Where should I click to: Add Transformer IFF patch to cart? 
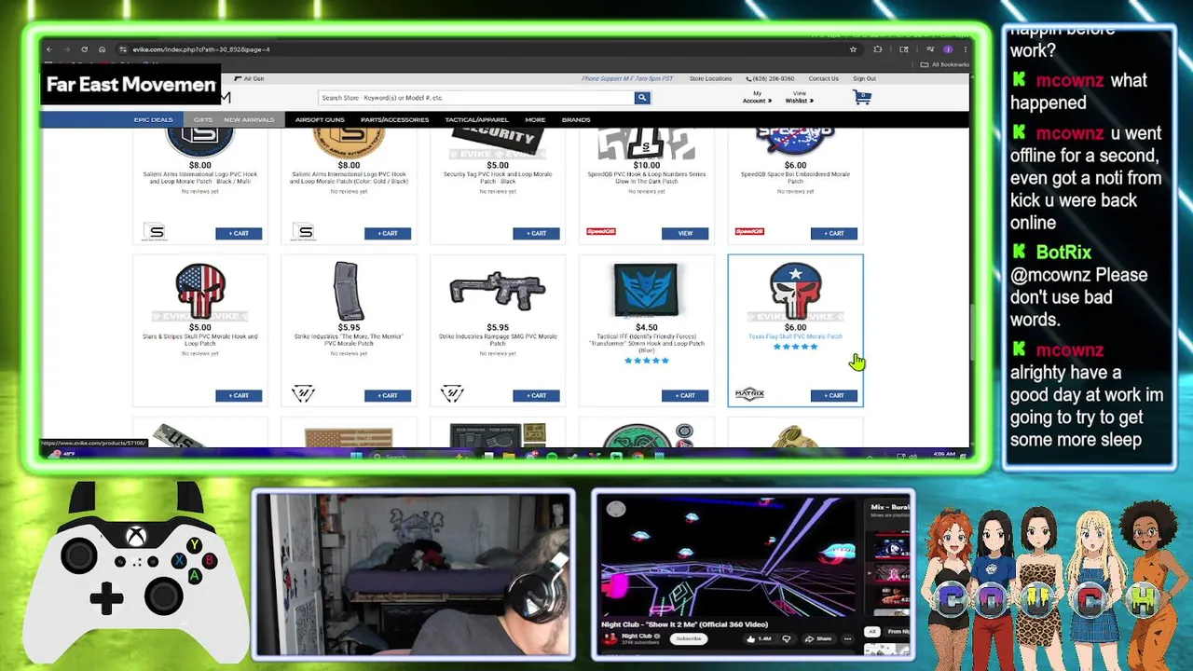(685, 395)
